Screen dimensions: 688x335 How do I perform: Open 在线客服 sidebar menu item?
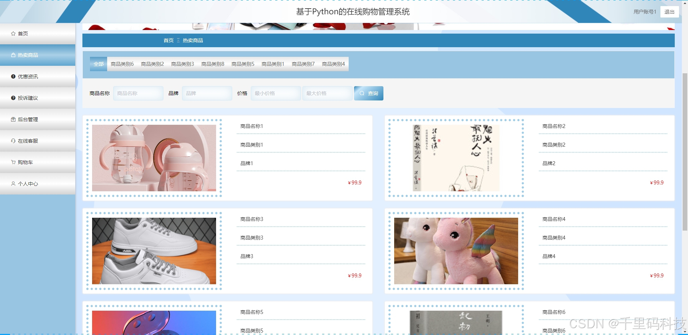click(38, 141)
